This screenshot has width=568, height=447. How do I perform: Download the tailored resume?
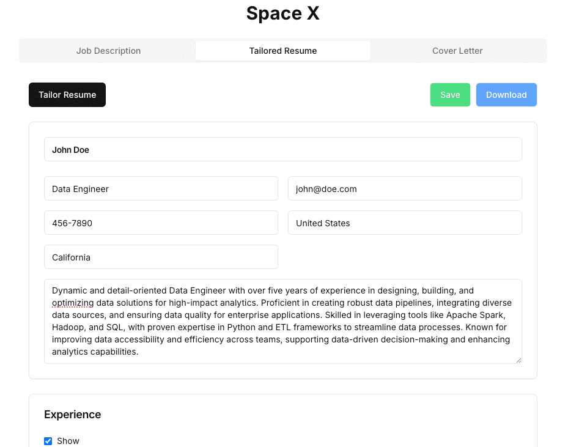[506, 95]
